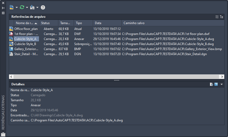Expand the Refresh dropdown arrow

coord(27,7)
